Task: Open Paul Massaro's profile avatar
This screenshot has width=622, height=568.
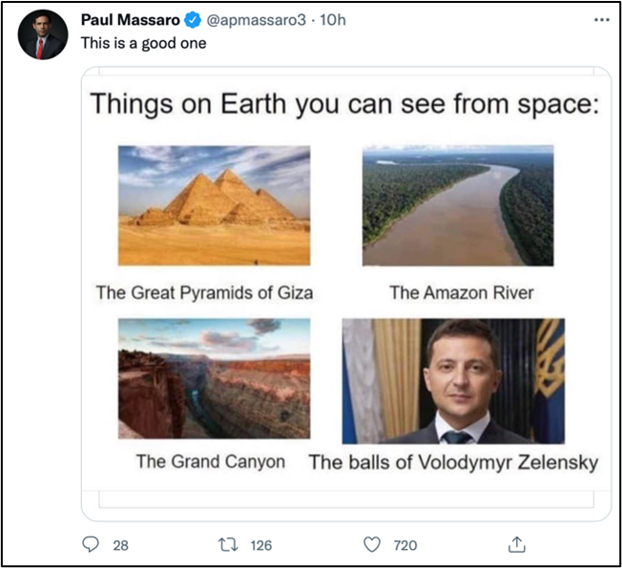Action: tap(43, 34)
